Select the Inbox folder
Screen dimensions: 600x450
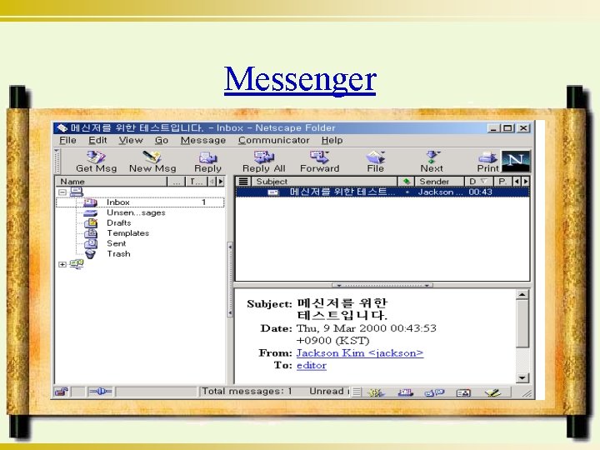140,202
